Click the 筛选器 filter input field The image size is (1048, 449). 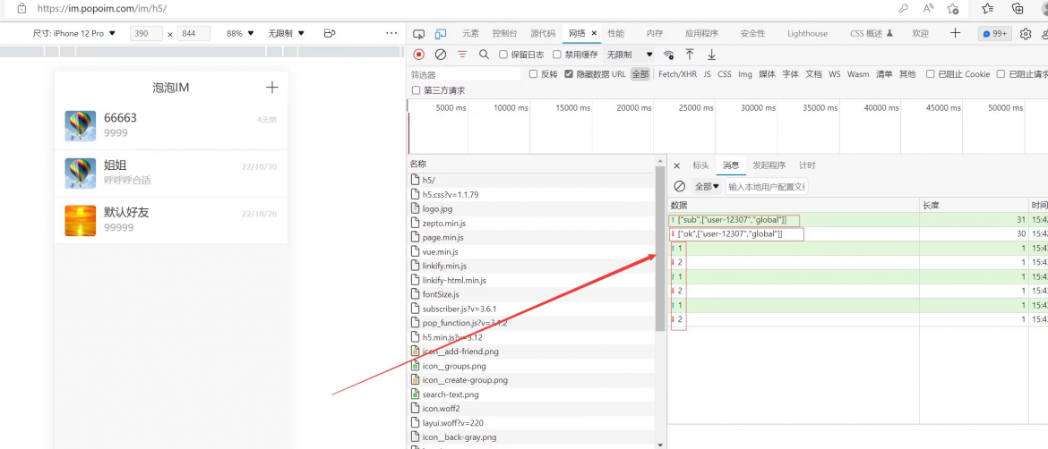tap(465, 75)
